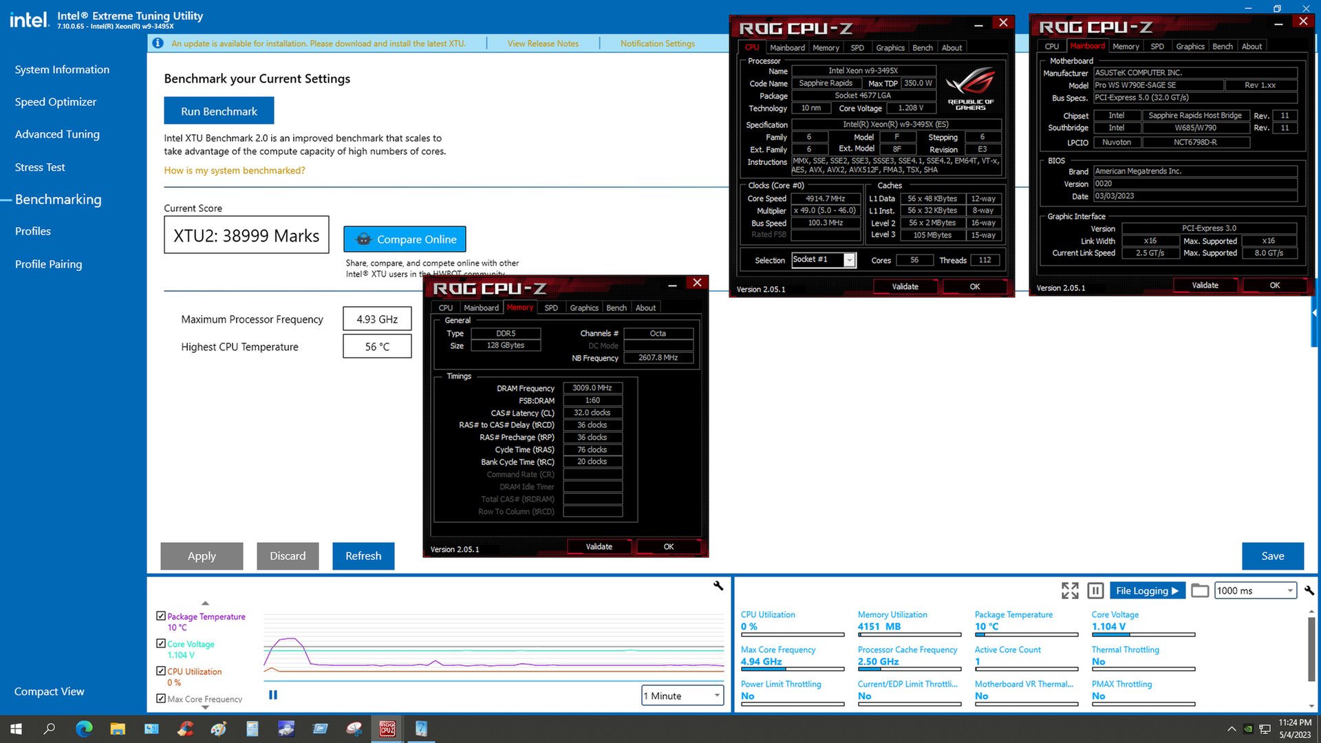Open Profile Pairing in the sidebar
This screenshot has width=1321, height=743.
coord(48,264)
